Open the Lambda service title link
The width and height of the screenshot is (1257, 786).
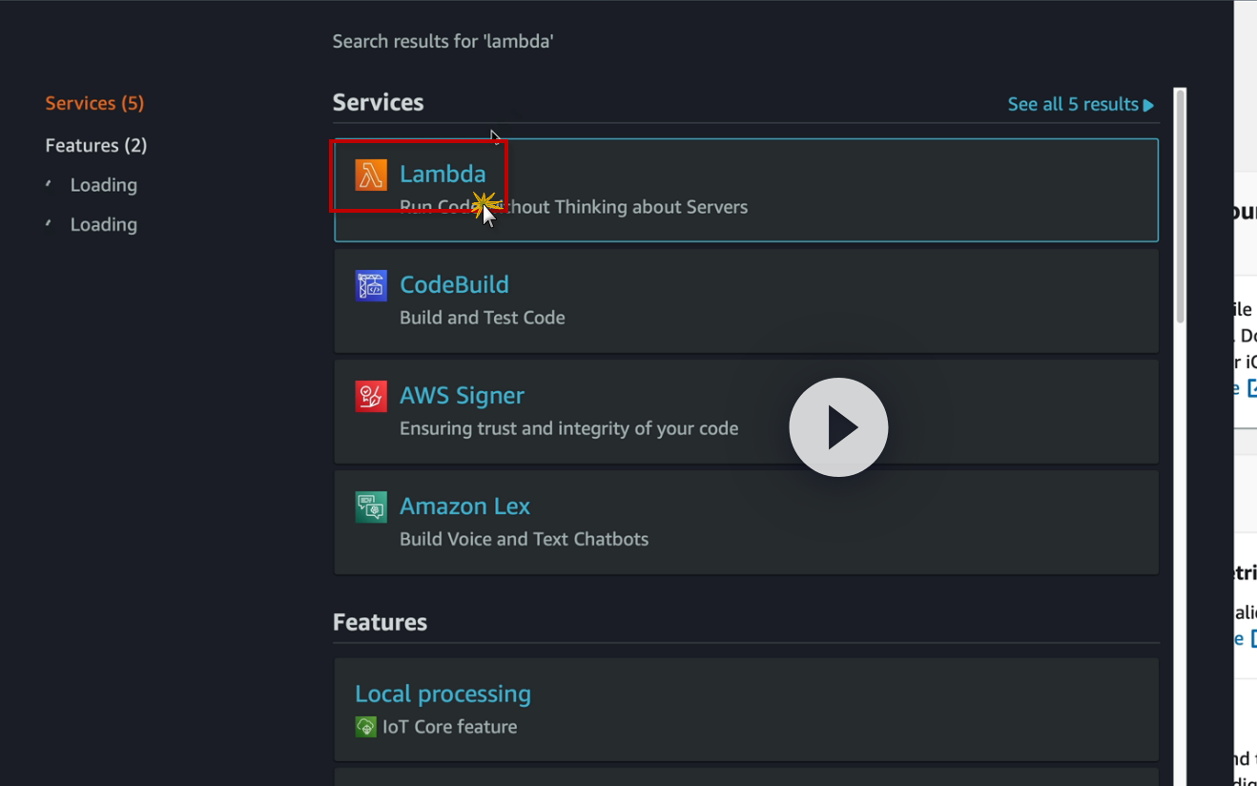click(x=443, y=174)
